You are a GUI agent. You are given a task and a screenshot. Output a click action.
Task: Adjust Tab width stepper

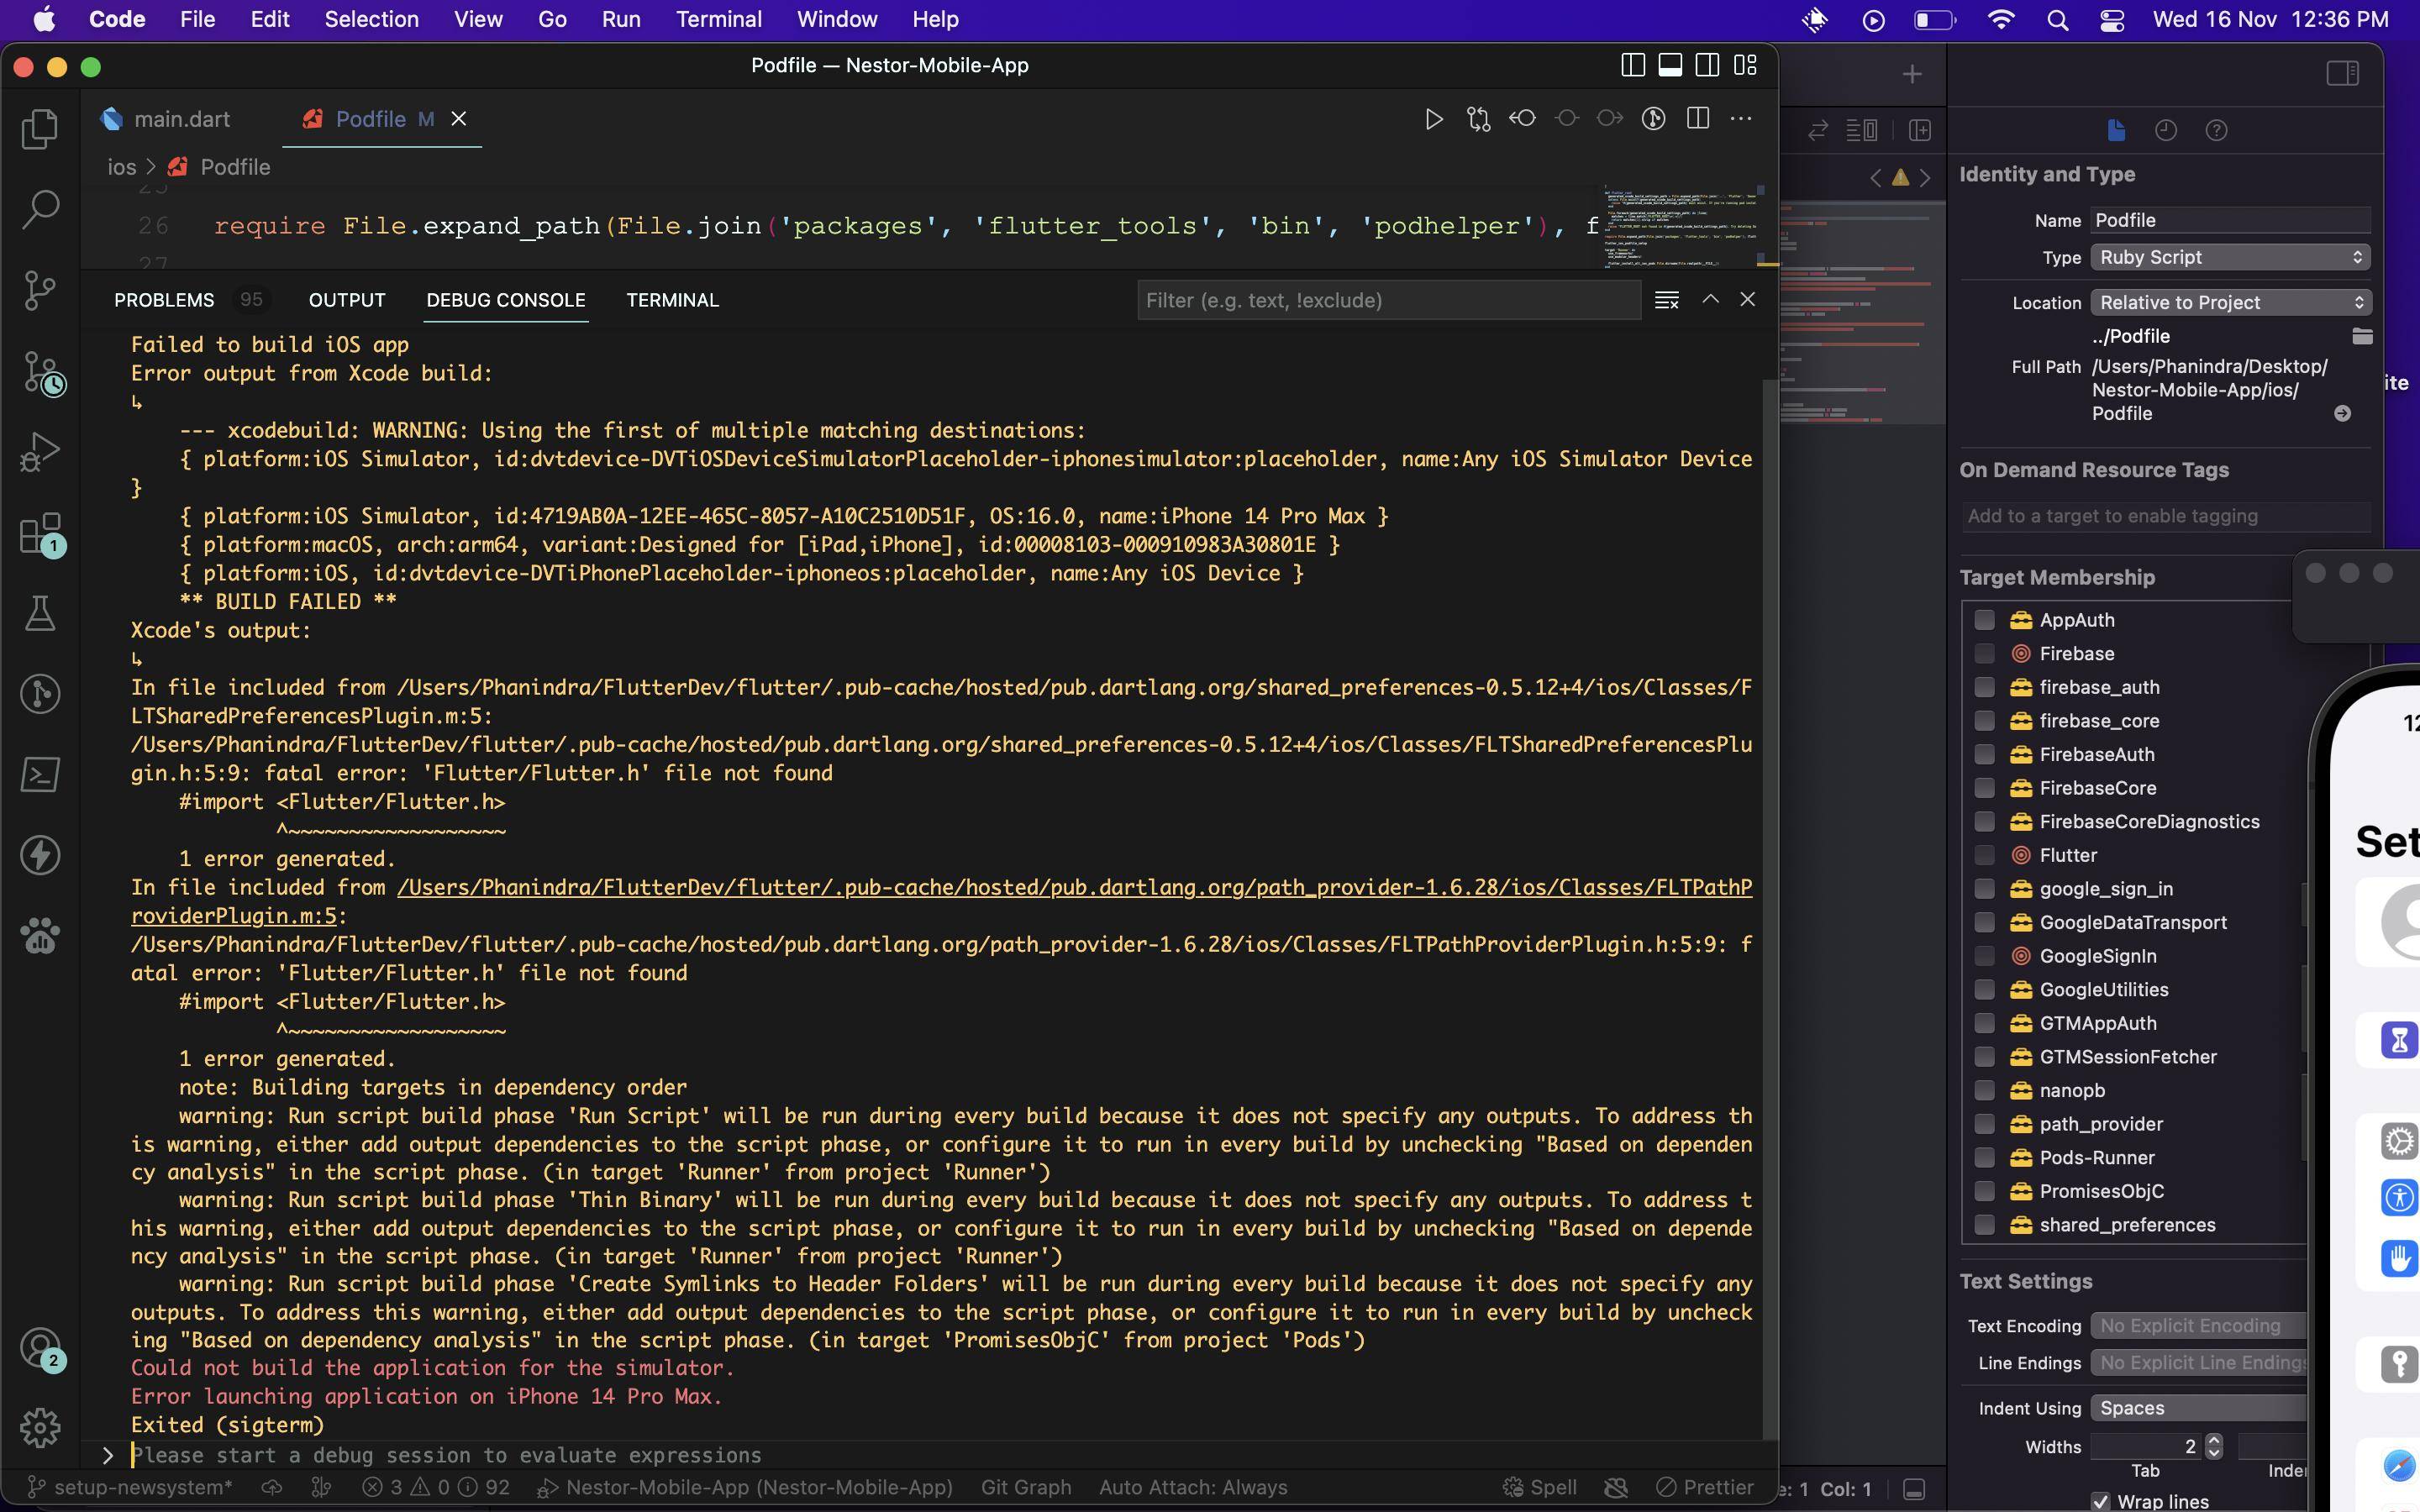pos(2213,1446)
